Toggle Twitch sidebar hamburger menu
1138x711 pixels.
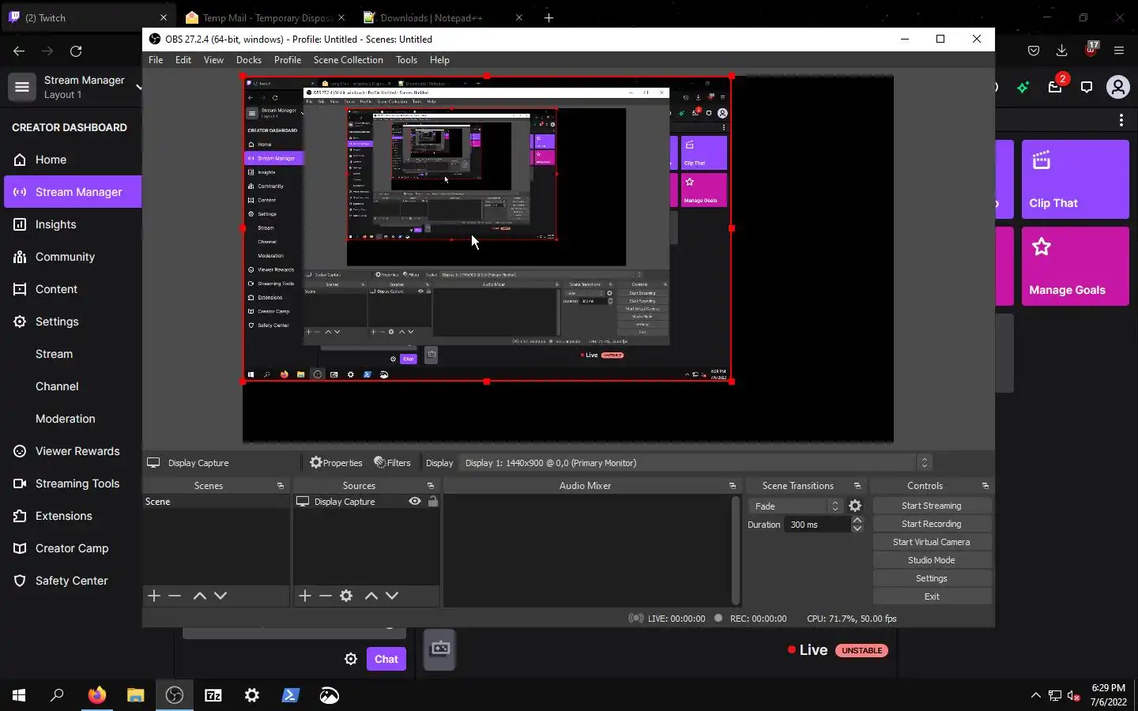pos(22,87)
